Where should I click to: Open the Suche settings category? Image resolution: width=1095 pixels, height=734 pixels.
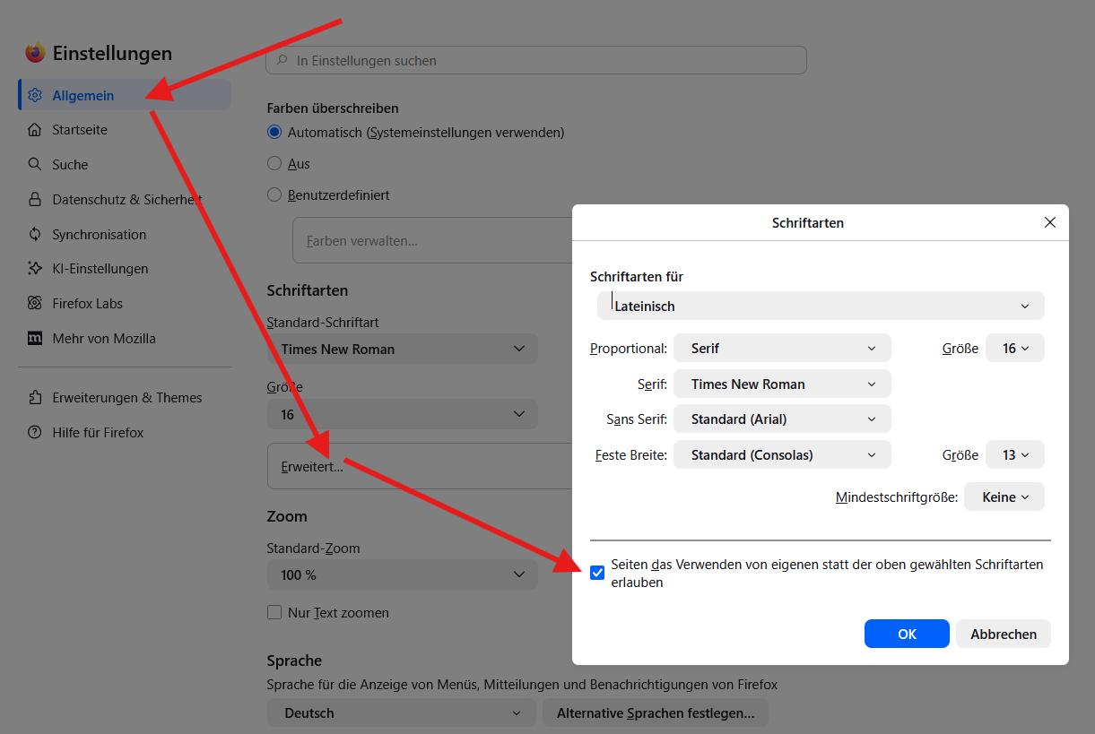tap(125, 165)
